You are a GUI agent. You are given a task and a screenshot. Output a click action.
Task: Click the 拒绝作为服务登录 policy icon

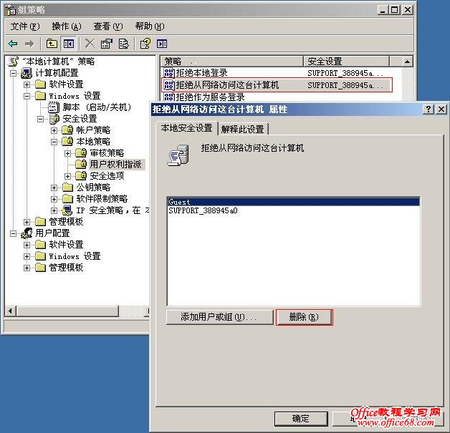(169, 97)
